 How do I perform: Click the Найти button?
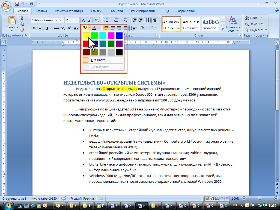tap(254, 18)
